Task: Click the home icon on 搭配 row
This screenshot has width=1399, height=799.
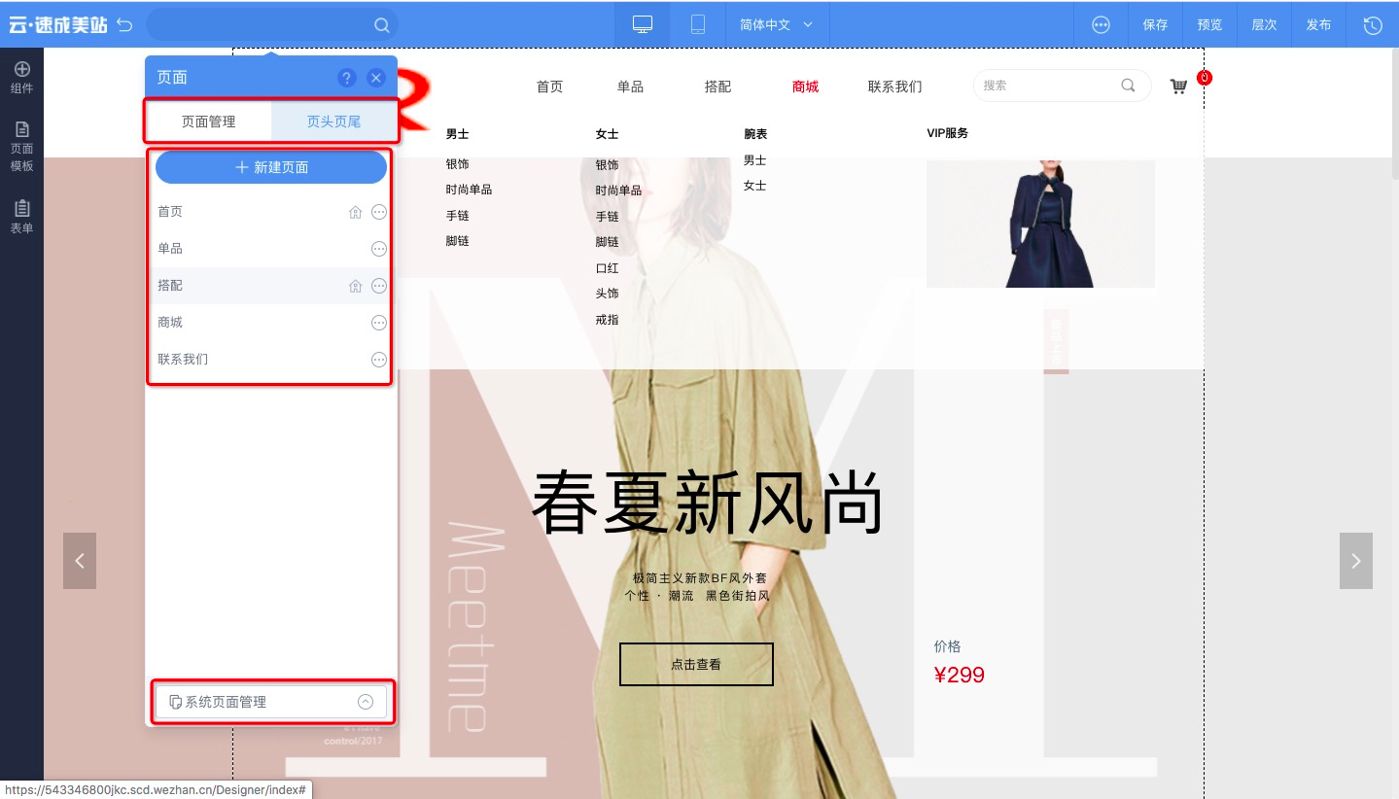Action: pos(355,286)
